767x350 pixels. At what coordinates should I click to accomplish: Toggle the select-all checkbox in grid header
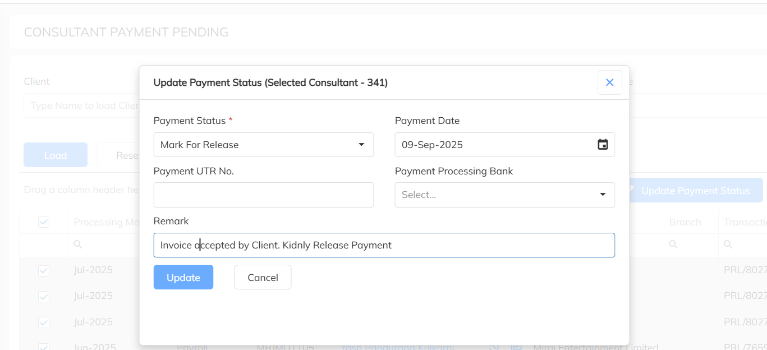(44, 222)
